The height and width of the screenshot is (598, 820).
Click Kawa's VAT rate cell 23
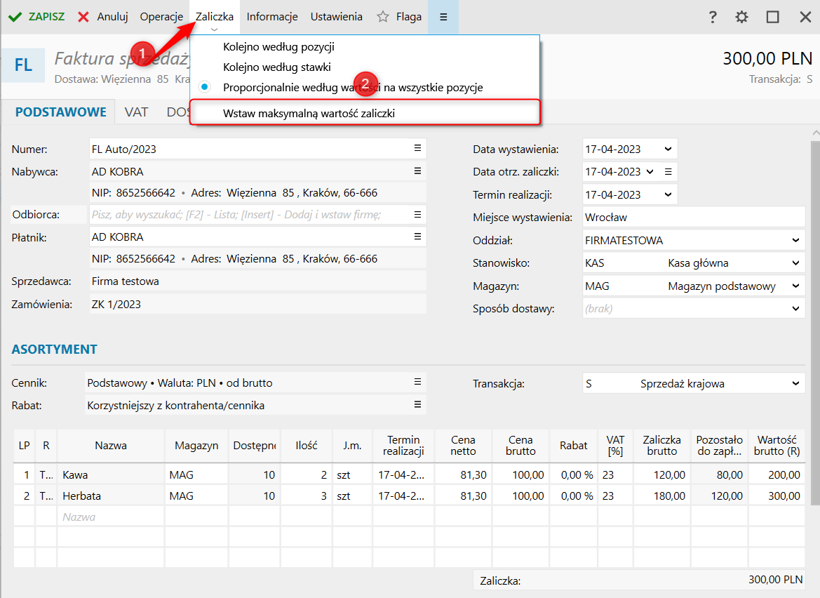[615, 475]
